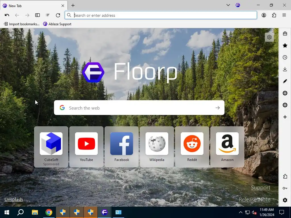
Task: Open the notification center icon
Action: pyautogui.click(x=282, y=212)
